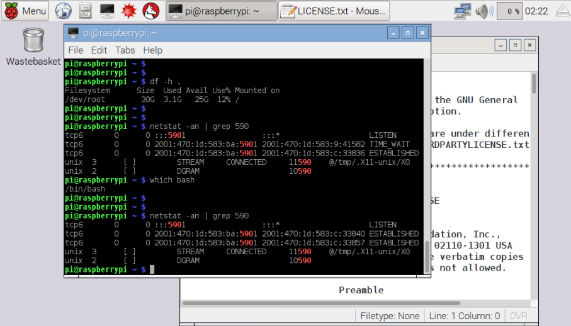Maximize the Mousepad LICENSE window
Screen dimensions: 571x326
(x=515, y=45)
